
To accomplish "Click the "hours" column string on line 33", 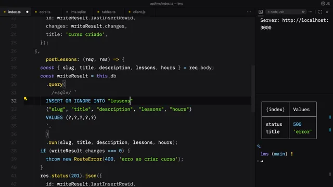I will click(x=179, y=109).
